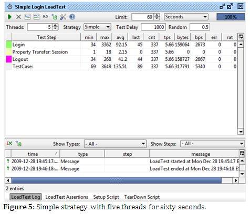Open the Seconds limit type dropdown
This screenshot has width=250, height=214.
[x=186, y=17]
